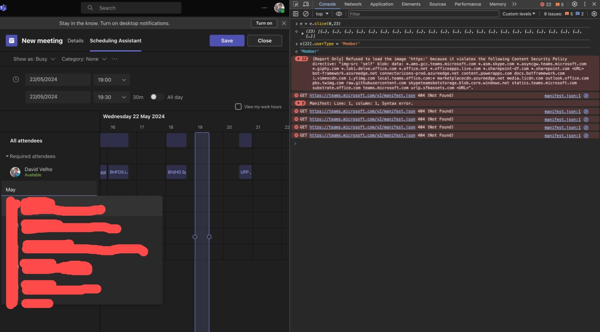Open console settings gear
Viewport: 600px width, 332px height.
(594, 14)
